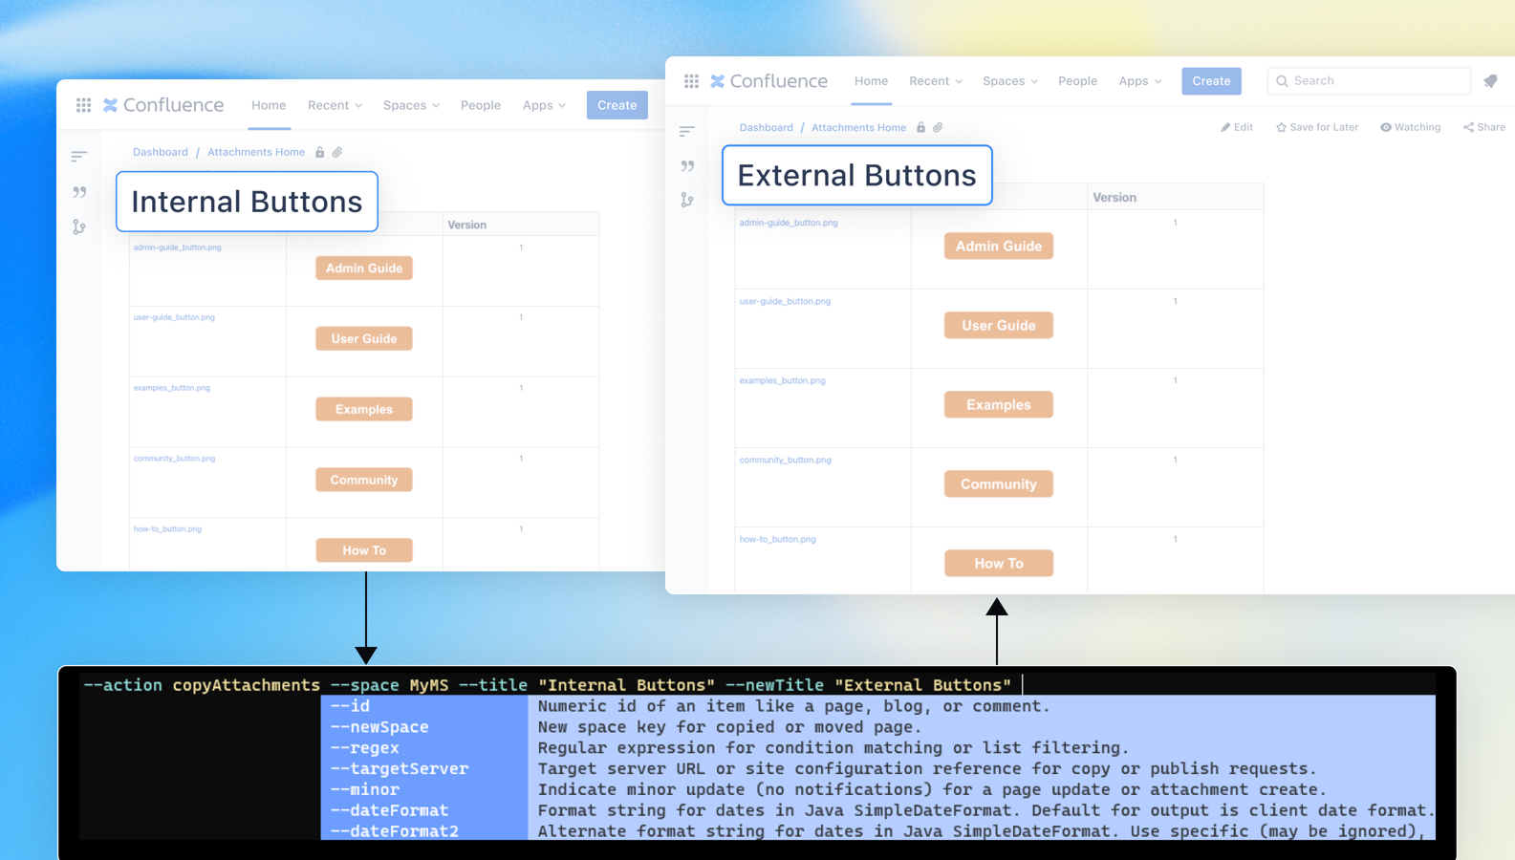Screen dimensions: 1515x860
Task: Click the Edit pencil button
Action: [x=1237, y=127]
